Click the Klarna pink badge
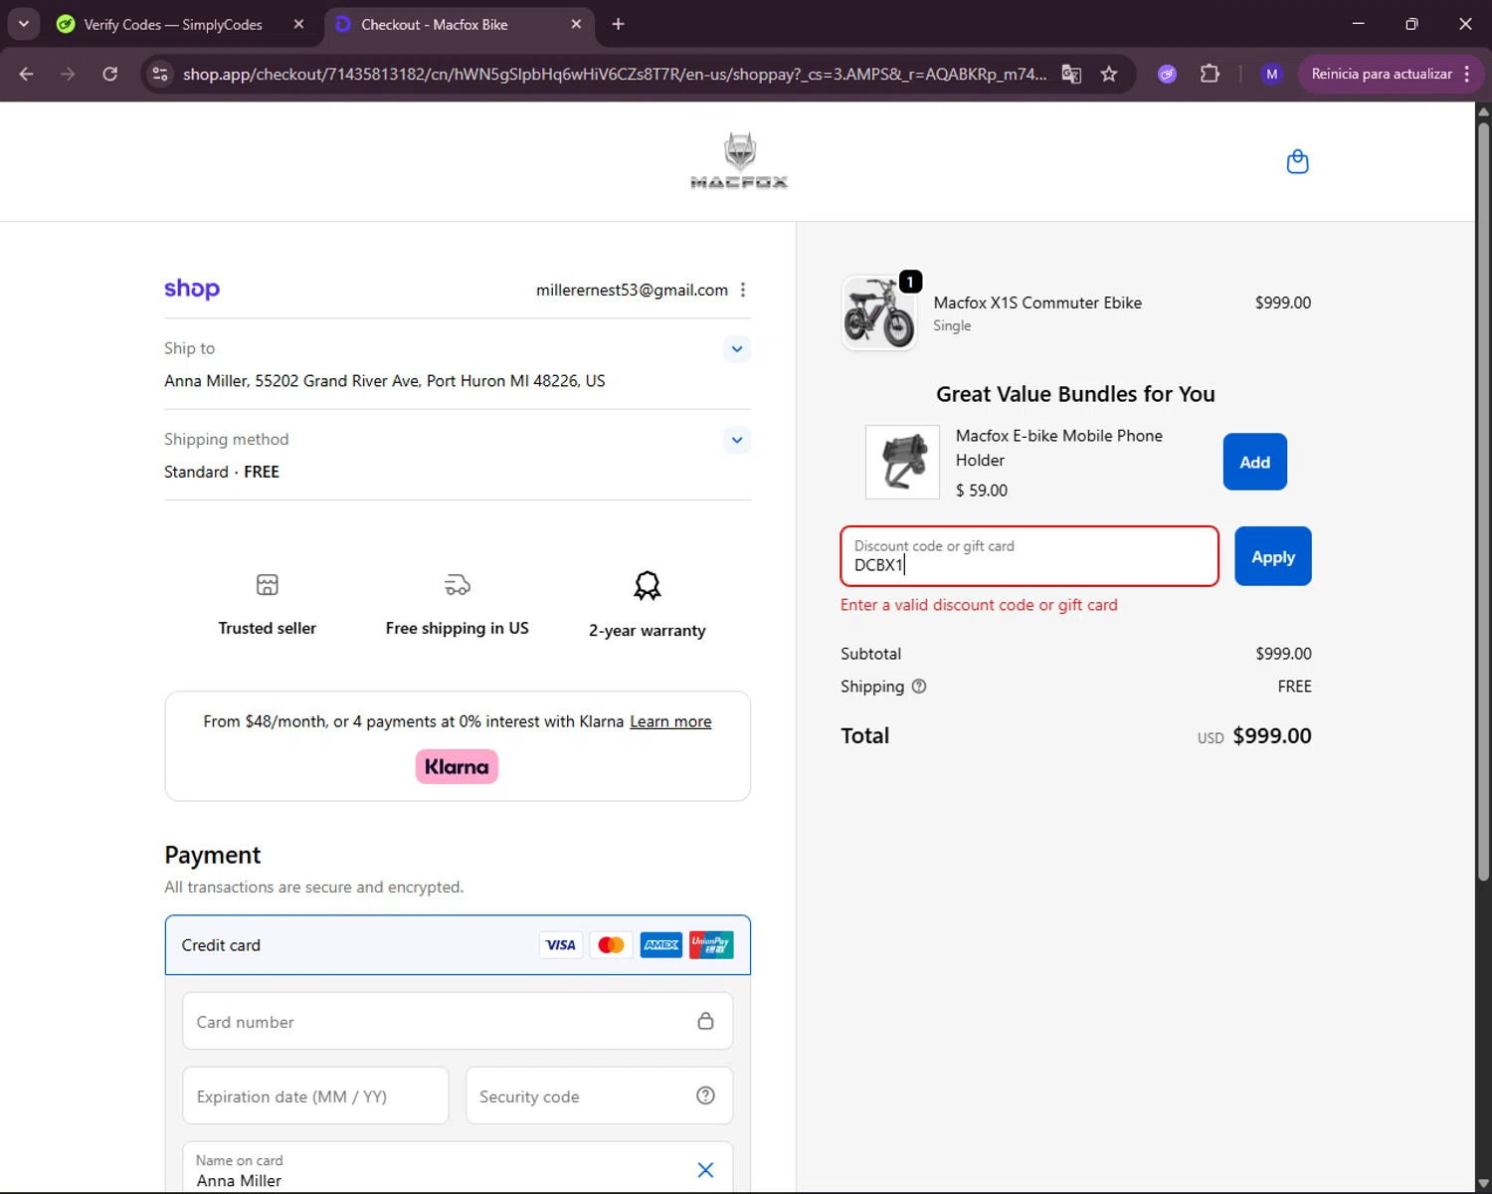 (x=457, y=766)
